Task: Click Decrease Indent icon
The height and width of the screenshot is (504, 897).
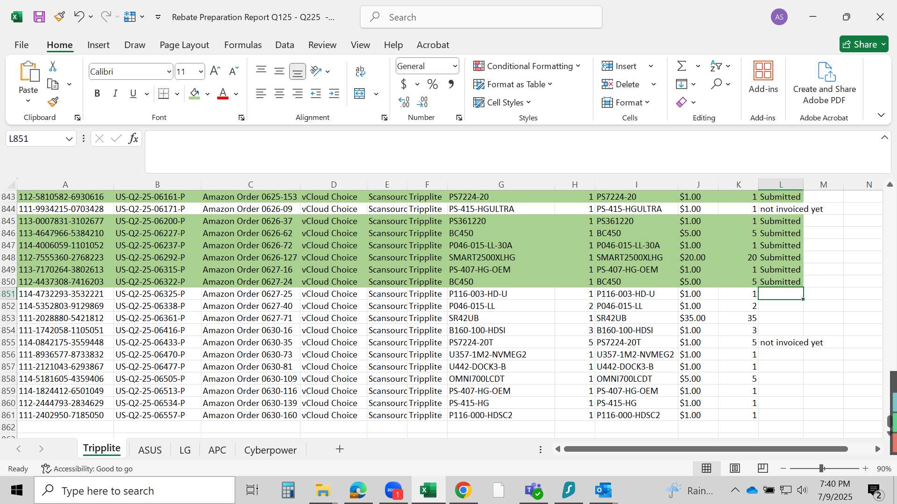Action: [316, 94]
